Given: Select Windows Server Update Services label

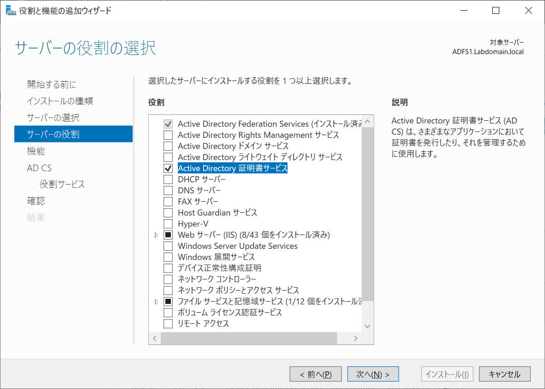Looking at the screenshot, I should click(238, 246).
